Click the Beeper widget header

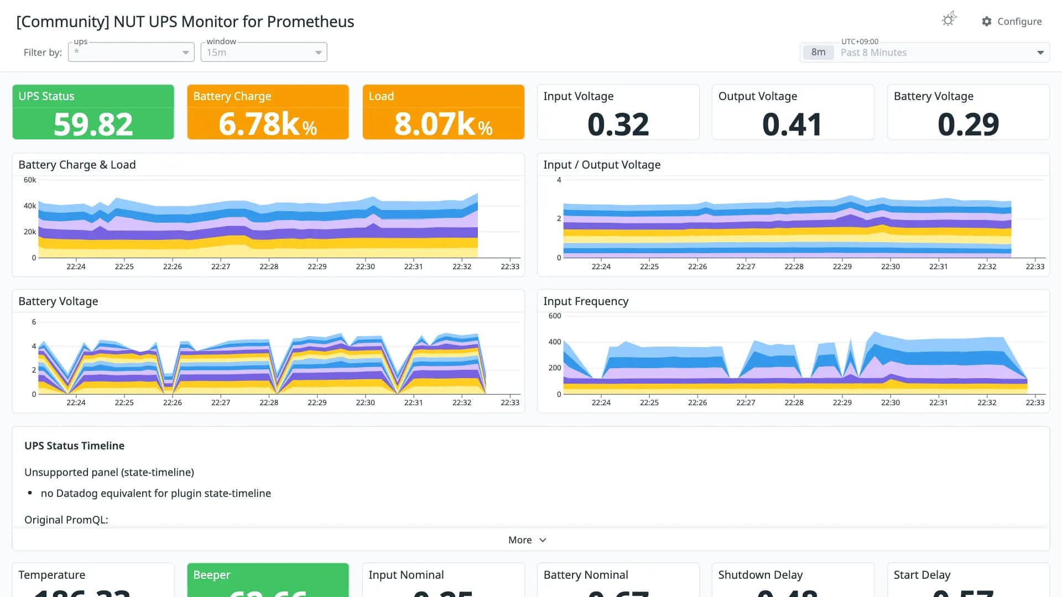pyautogui.click(x=211, y=575)
